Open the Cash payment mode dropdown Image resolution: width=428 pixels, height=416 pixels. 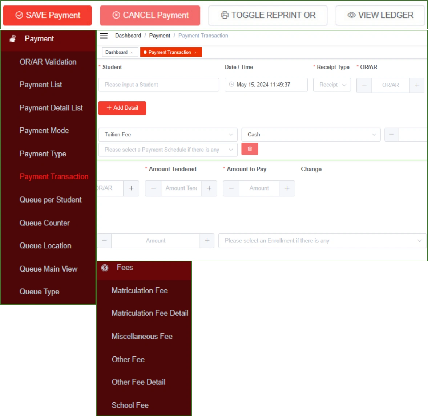coord(311,135)
